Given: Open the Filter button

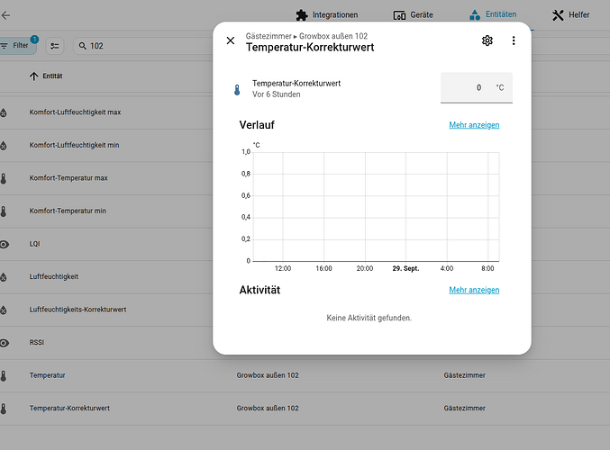Looking at the screenshot, I should point(17,46).
